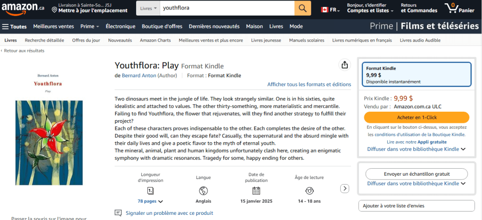The image size is (482, 220).
Task: Click the report problem speech bubble icon
Action: click(118, 213)
